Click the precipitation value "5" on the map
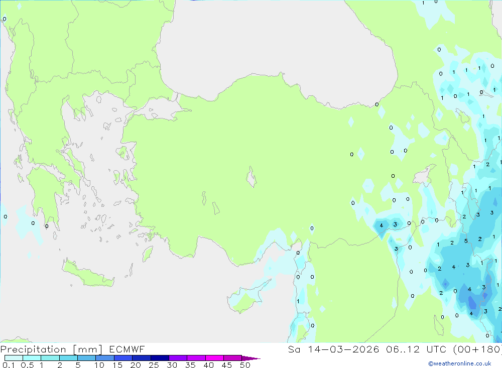502x368 pixels. (466, 241)
